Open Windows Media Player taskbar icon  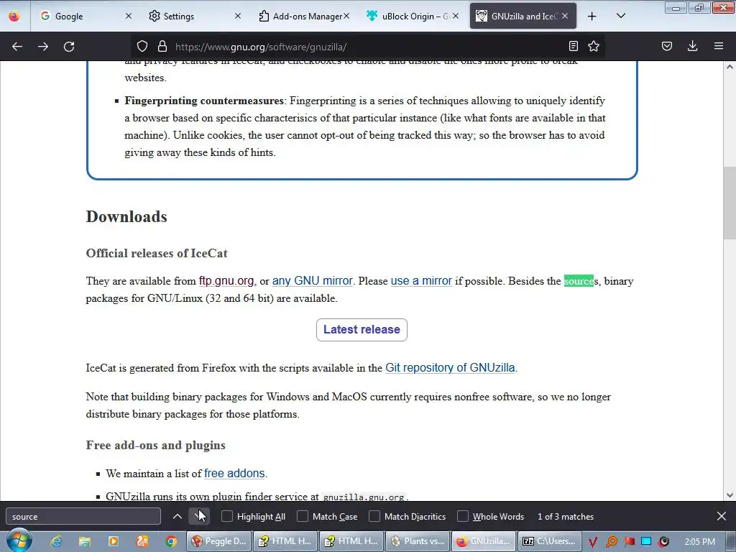click(114, 541)
